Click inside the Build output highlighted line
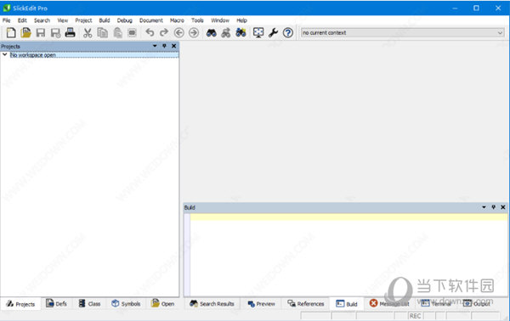The height and width of the screenshot is (321, 510). click(x=348, y=217)
